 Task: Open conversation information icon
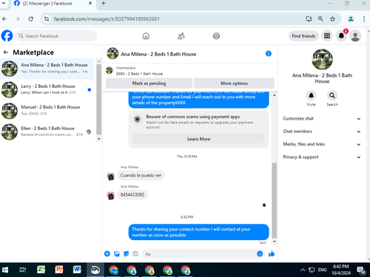click(269, 54)
